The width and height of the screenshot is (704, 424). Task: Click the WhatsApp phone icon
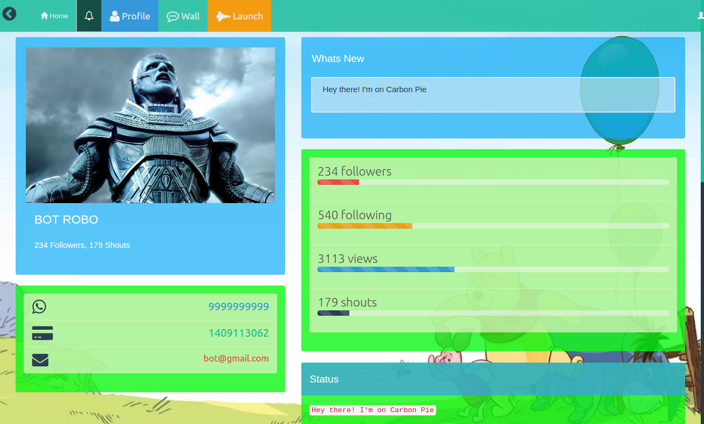pyautogui.click(x=39, y=307)
